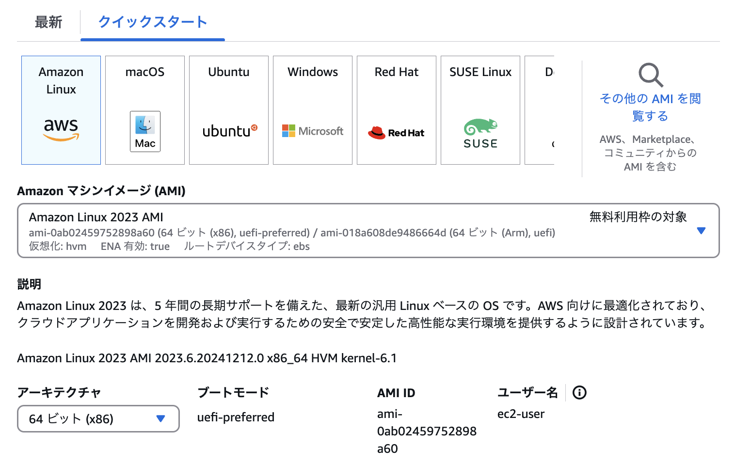Choose the macOS AMI tile
This screenshot has height=463, width=735.
coord(145,110)
